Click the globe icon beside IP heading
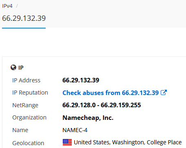186x148 pixels. pos(13,67)
